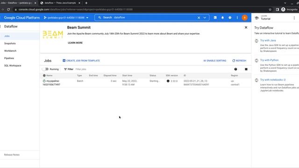
Task: Open the project selector dropdown
Action: [x=66, y=18]
